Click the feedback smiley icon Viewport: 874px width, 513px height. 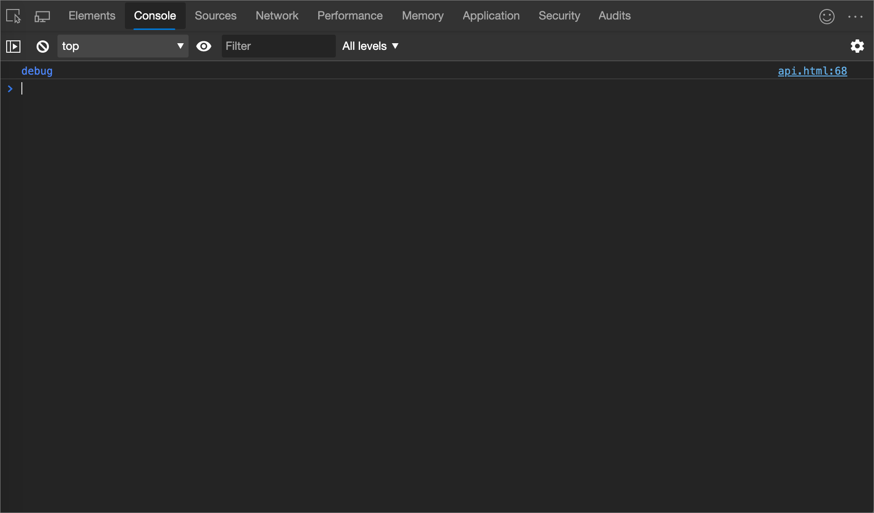tap(826, 16)
